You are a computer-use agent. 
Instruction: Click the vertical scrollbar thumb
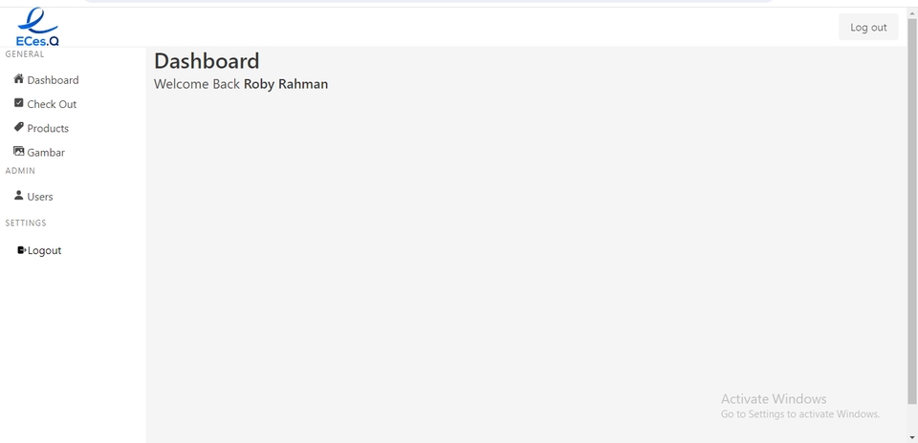912,210
